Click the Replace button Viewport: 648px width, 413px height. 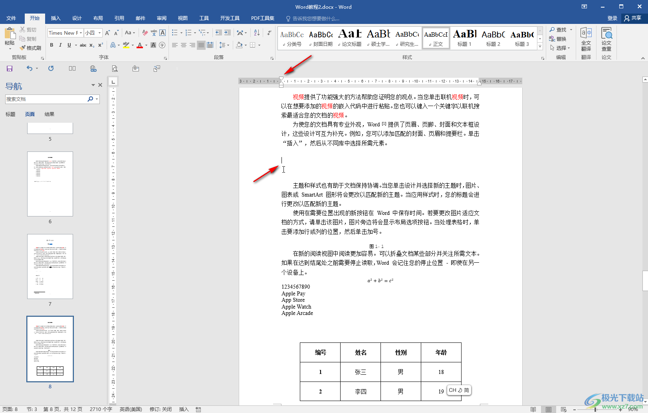(x=558, y=39)
